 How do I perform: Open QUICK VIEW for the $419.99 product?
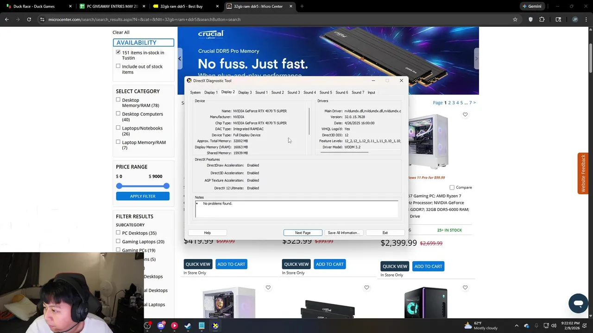coord(198,264)
